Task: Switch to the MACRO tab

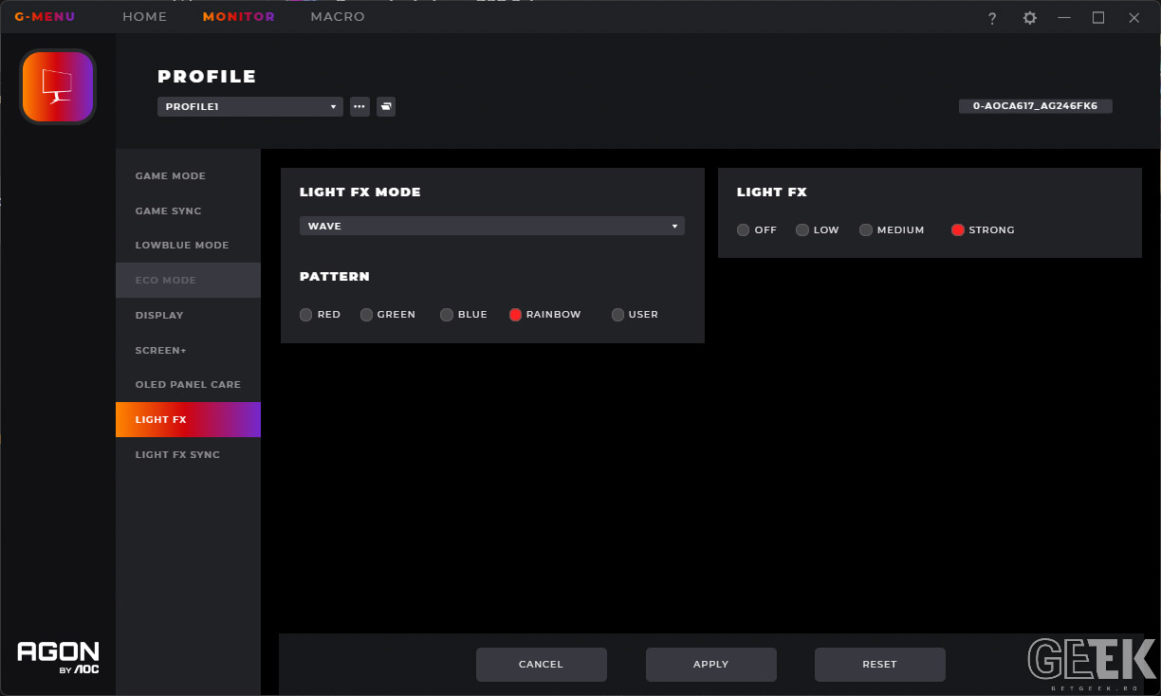Action: pyautogui.click(x=338, y=17)
